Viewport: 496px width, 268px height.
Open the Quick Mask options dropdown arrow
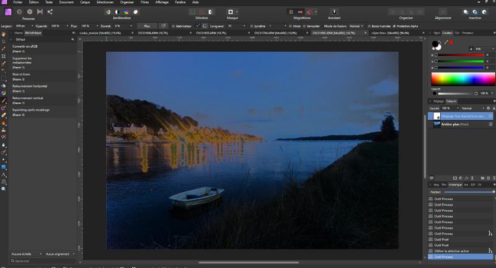[237, 12]
